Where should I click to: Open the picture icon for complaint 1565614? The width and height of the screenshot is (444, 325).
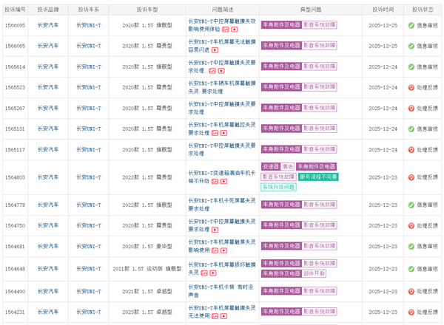coord(213,72)
